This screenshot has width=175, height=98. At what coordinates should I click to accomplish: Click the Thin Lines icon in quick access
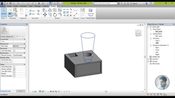click(x=51, y=3)
